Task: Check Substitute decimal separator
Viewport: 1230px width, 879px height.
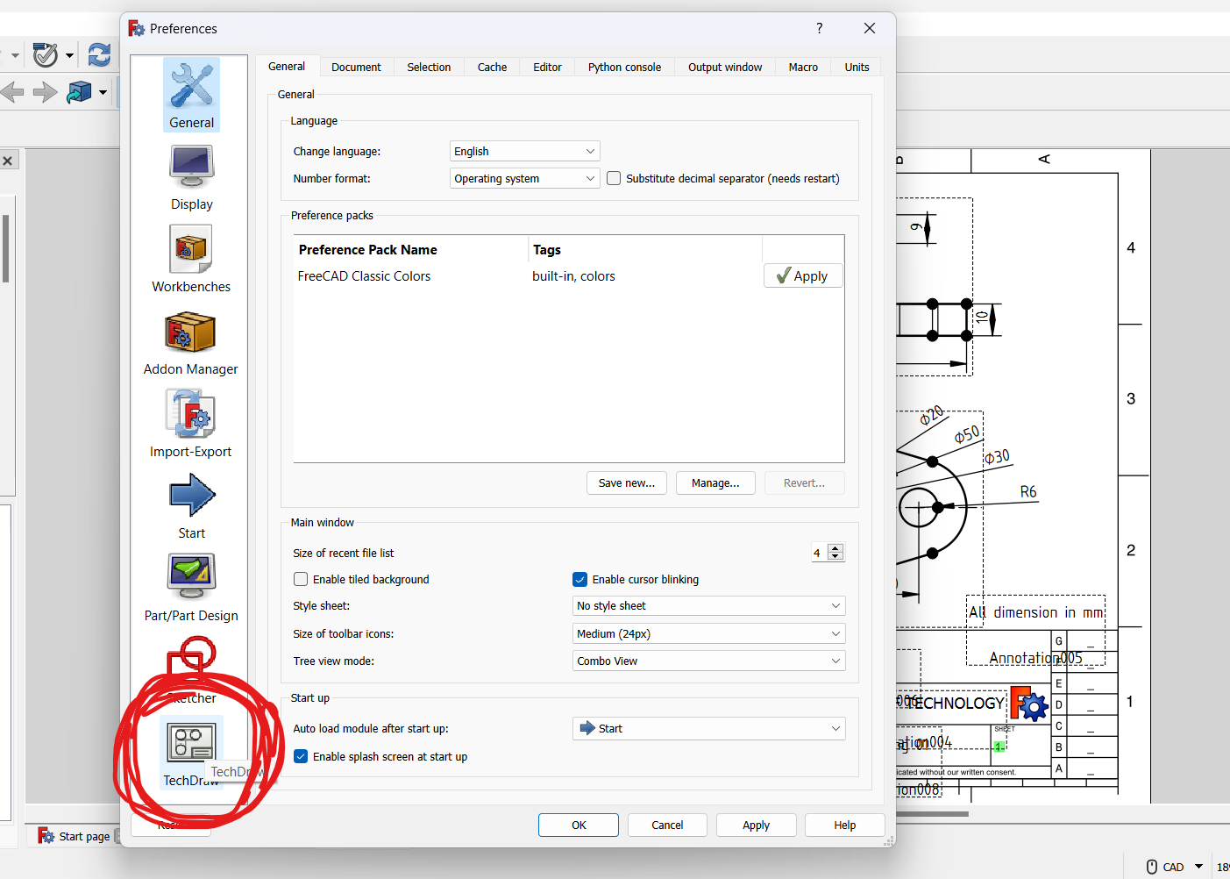Action: (613, 177)
